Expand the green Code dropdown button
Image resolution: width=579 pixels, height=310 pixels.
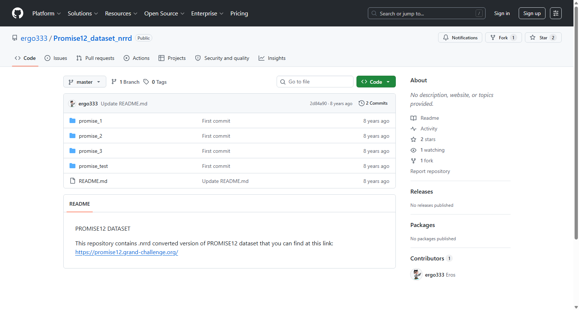pyautogui.click(x=376, y=82)
